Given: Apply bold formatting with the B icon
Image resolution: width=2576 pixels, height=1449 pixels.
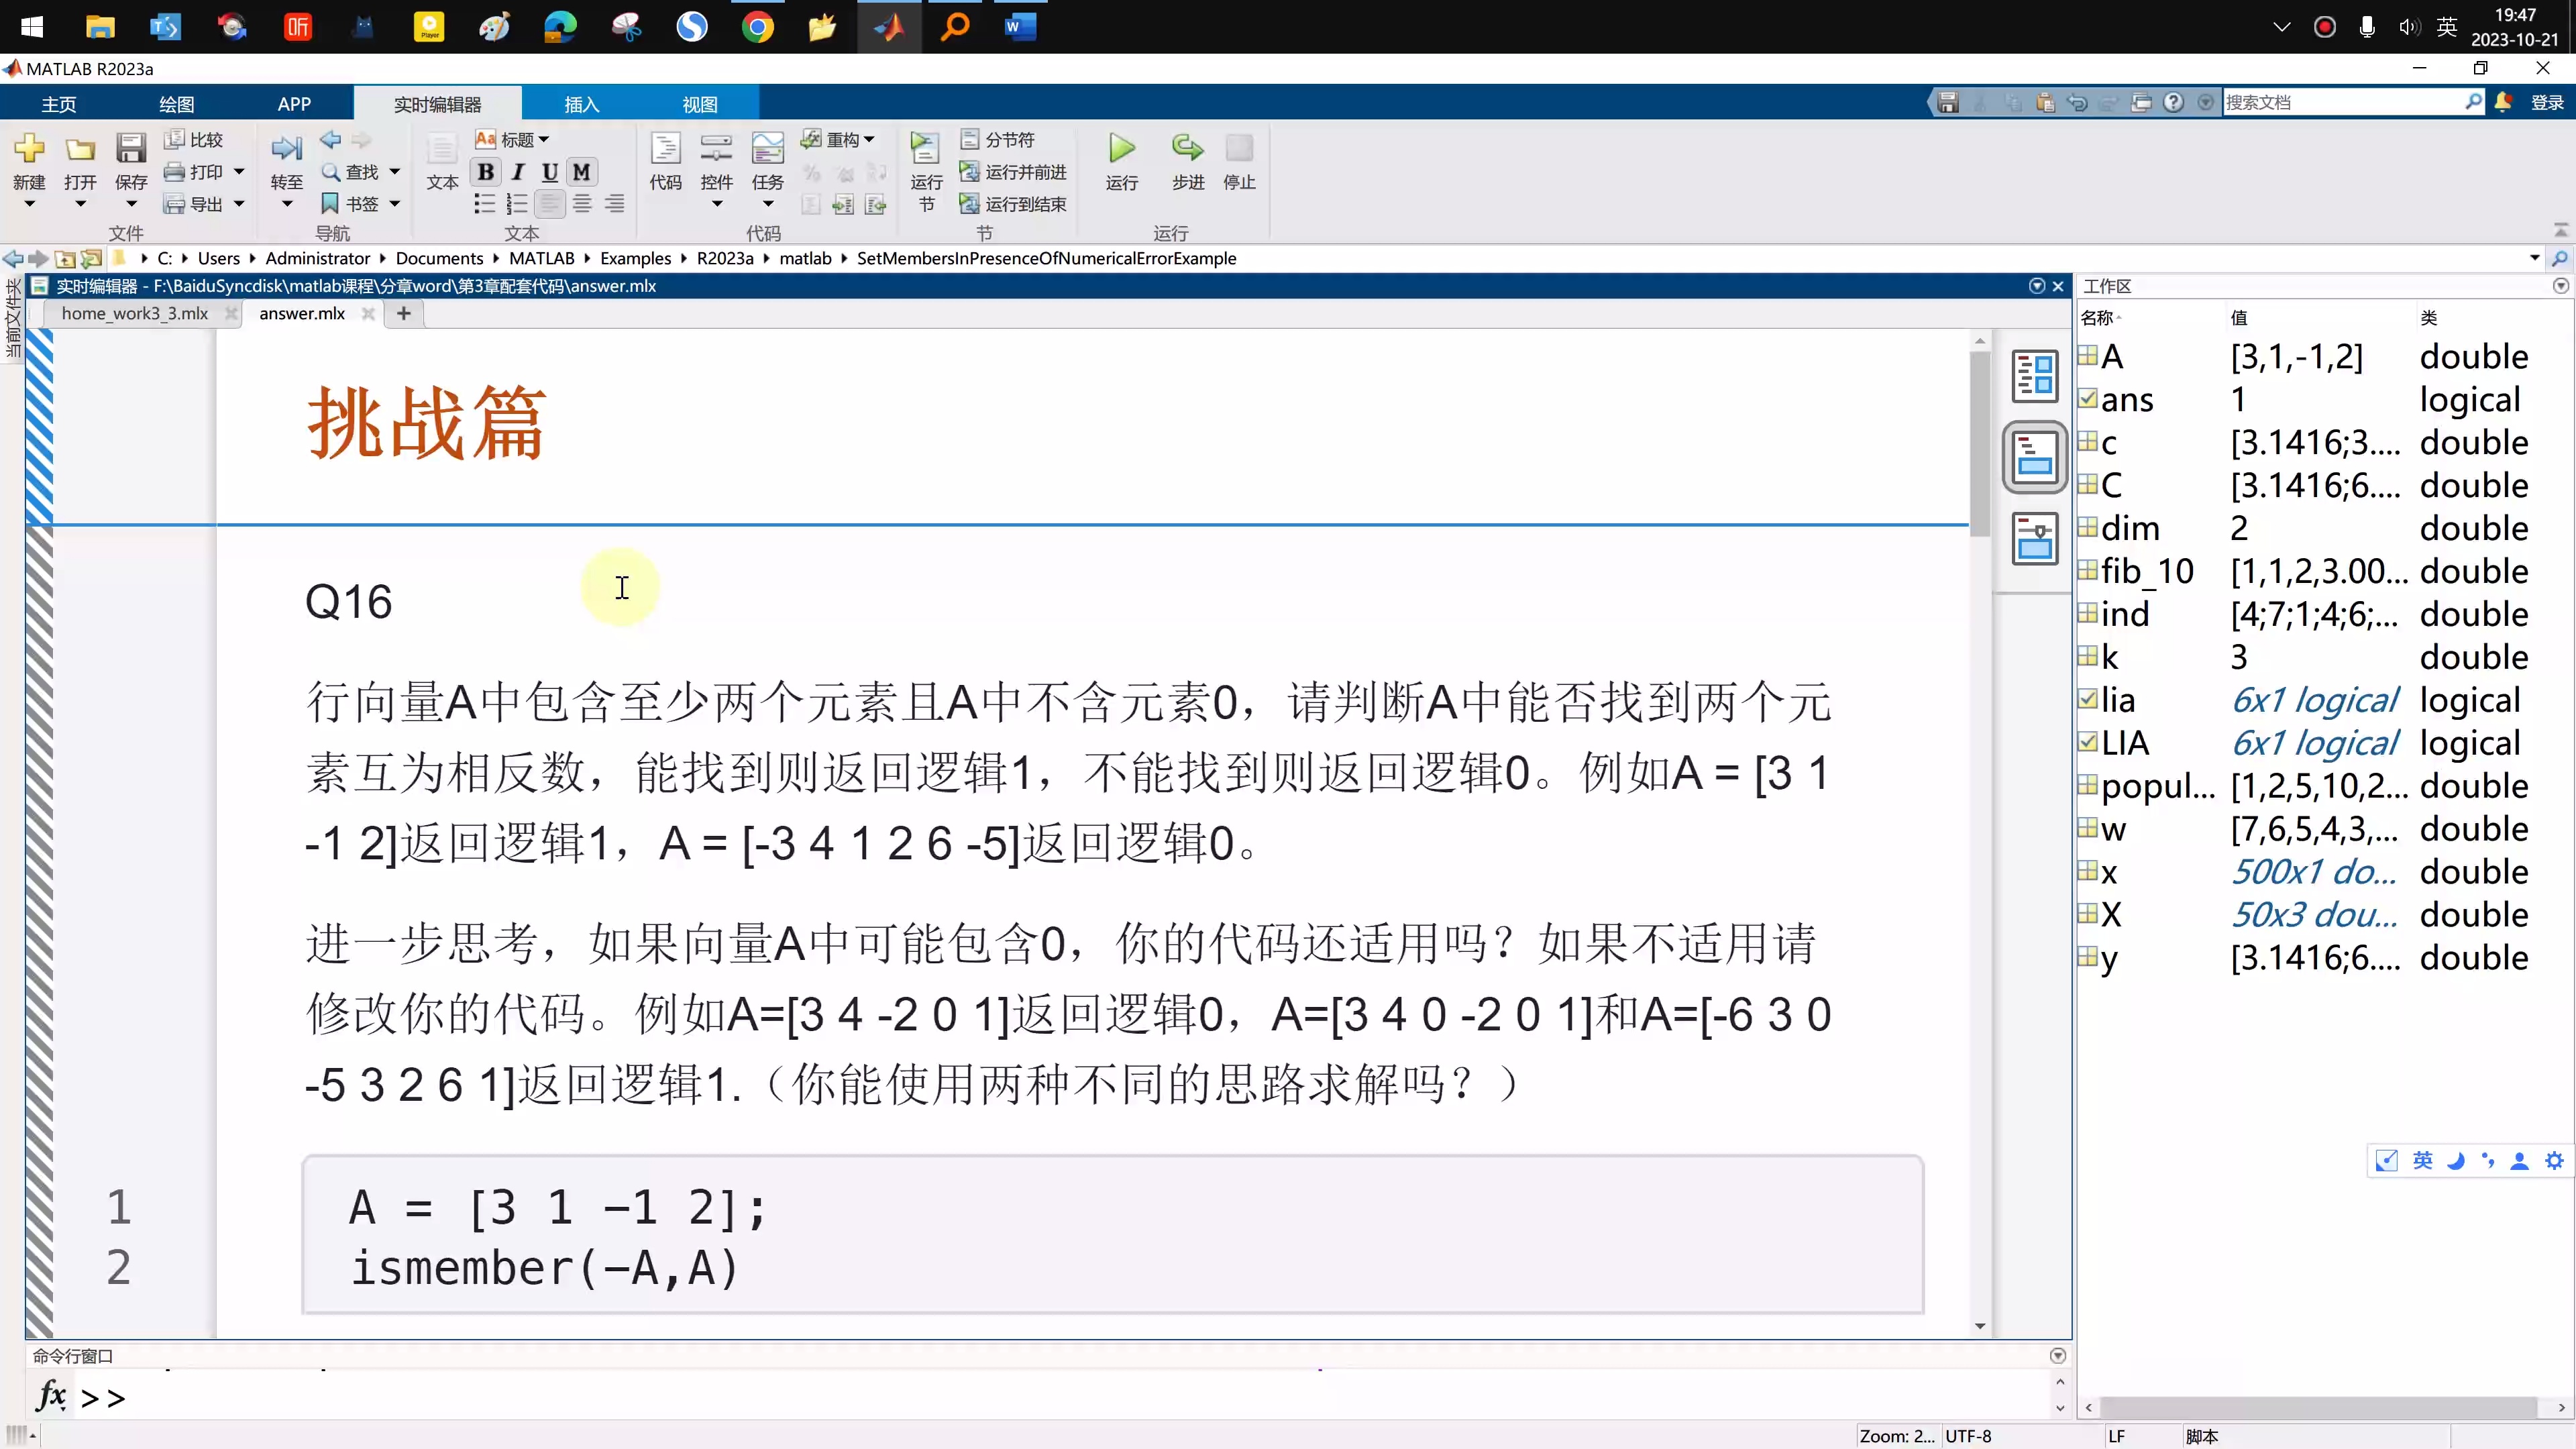Looking at the screenshot, I should click(485, 171).
